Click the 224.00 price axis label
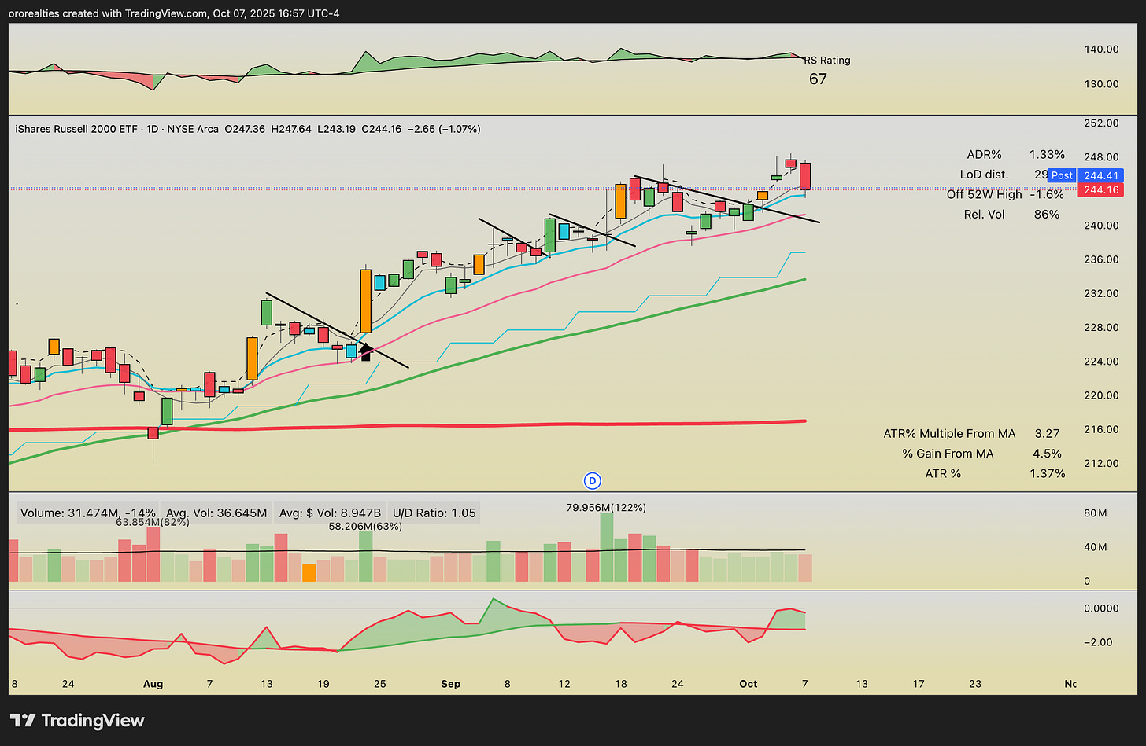The image size is (1146, 746). (1102, 362)
